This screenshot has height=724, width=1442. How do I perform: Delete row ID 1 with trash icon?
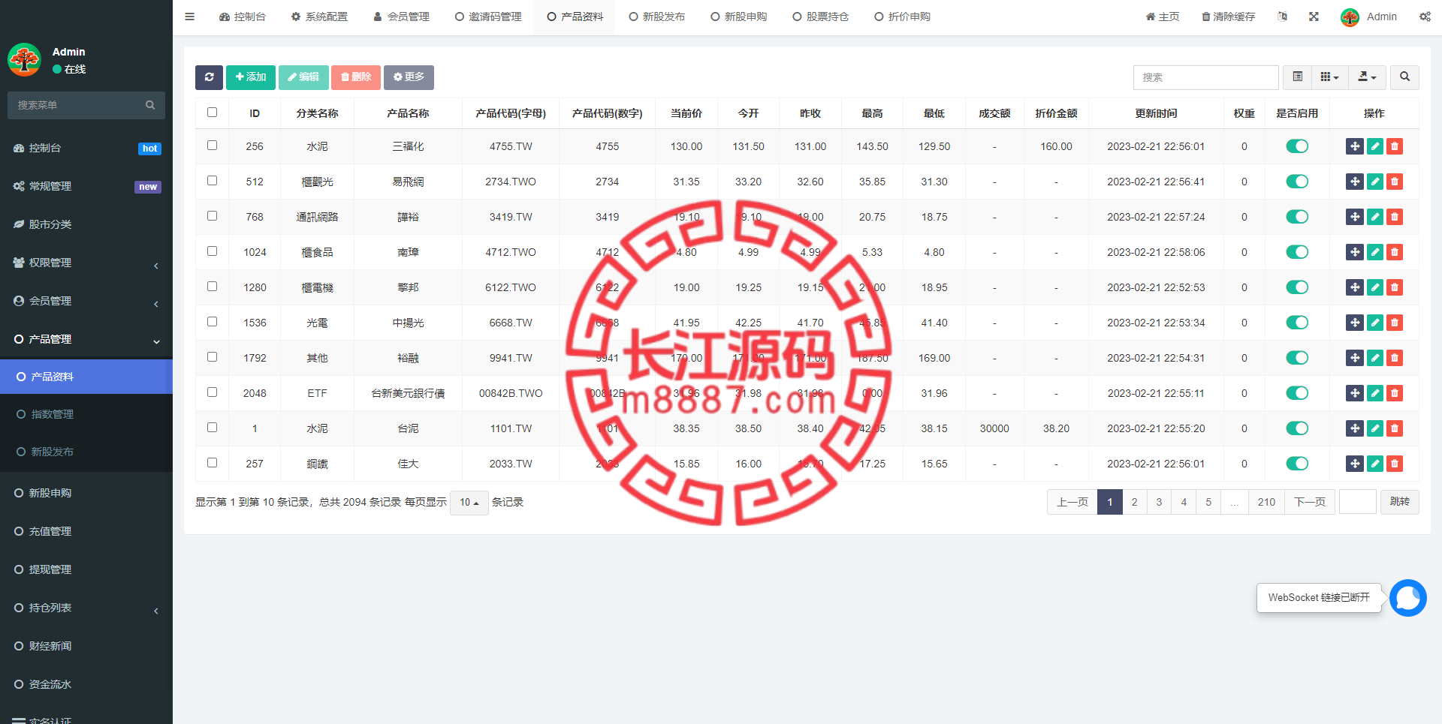click(x=1395, y=428)
